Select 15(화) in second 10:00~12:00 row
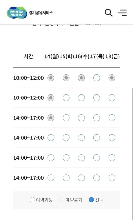 coord(66,98)
